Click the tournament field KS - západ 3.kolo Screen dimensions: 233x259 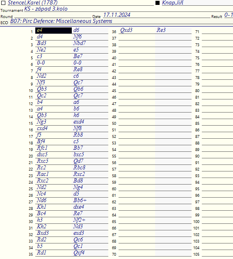click(x=46, y=9)
